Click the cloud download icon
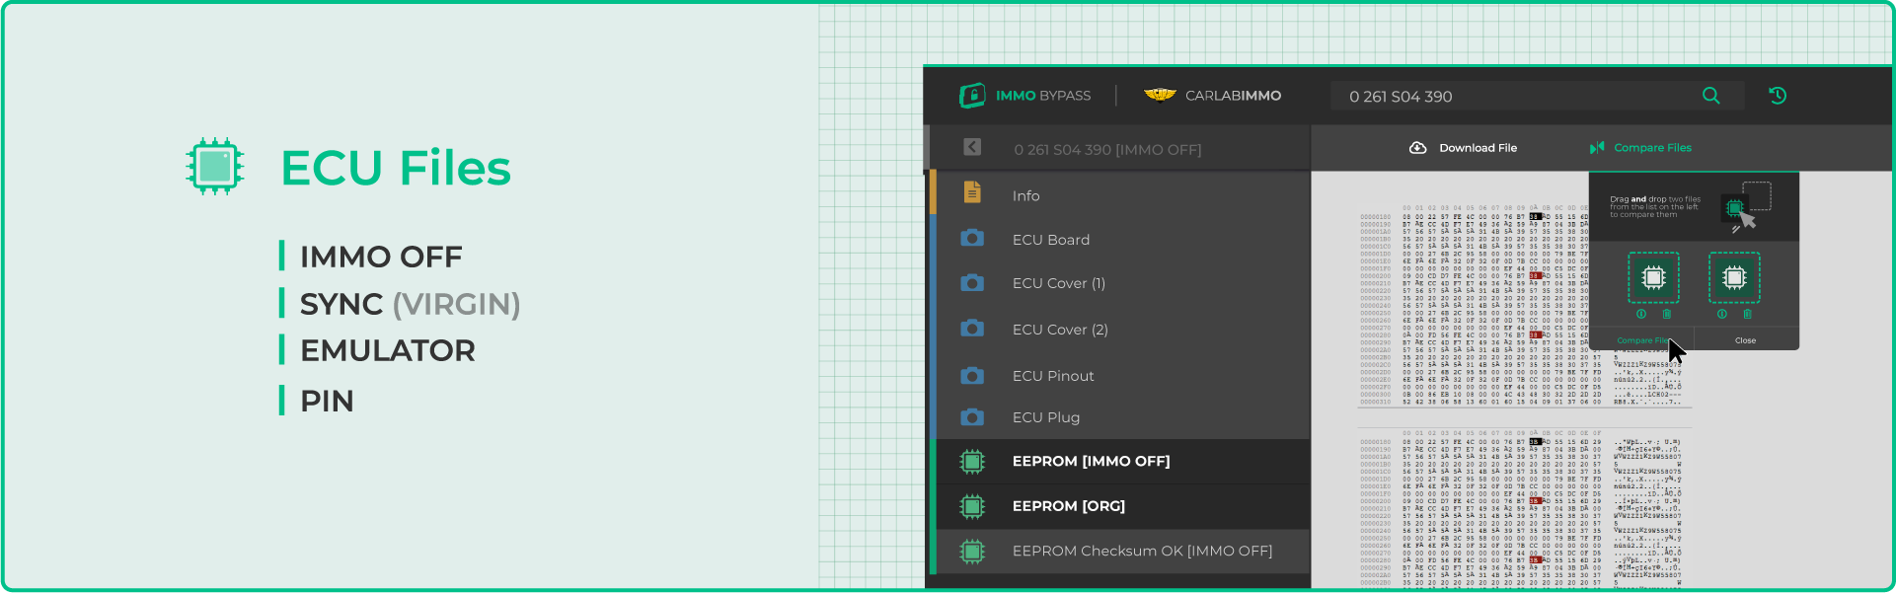This screenshot has height=593, width=1896. point(1417,148)
